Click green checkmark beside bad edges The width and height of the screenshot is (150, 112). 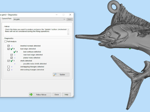(x=12, y=49)
